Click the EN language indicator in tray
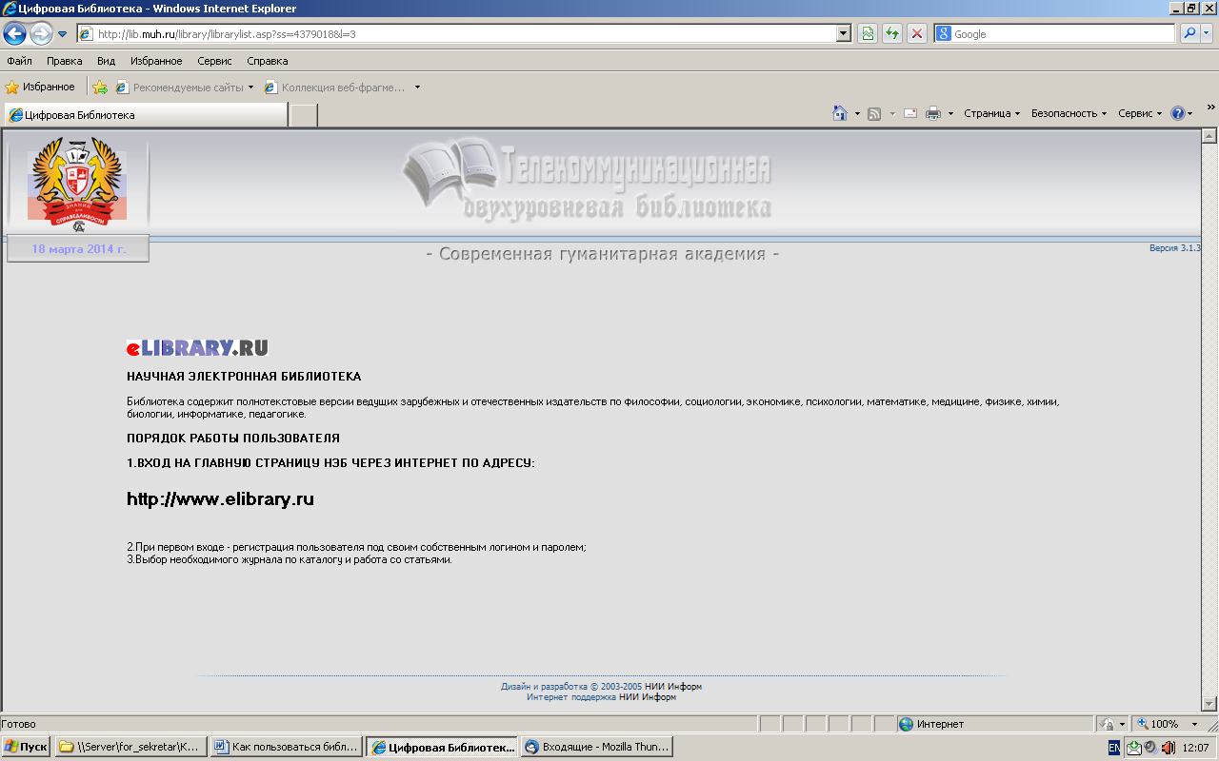 click(x=1114, y=748)
